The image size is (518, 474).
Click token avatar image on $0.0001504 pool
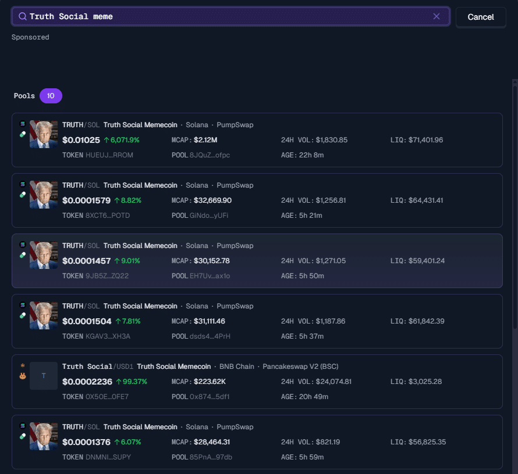coord(44,315)
